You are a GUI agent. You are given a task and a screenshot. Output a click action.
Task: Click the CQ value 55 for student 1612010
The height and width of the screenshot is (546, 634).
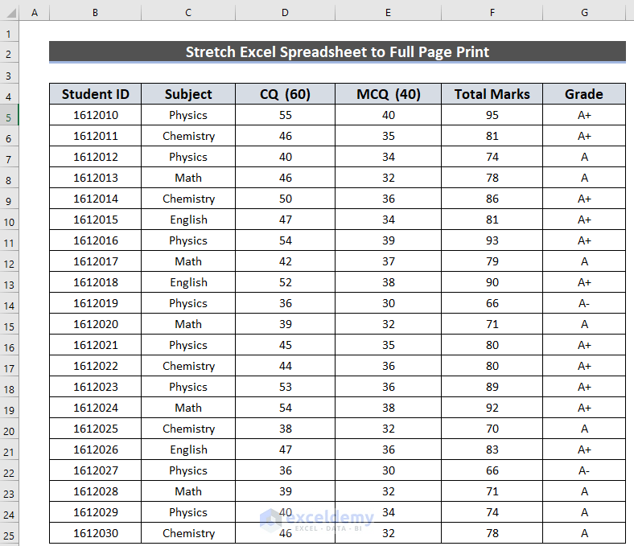coord(285,115)
